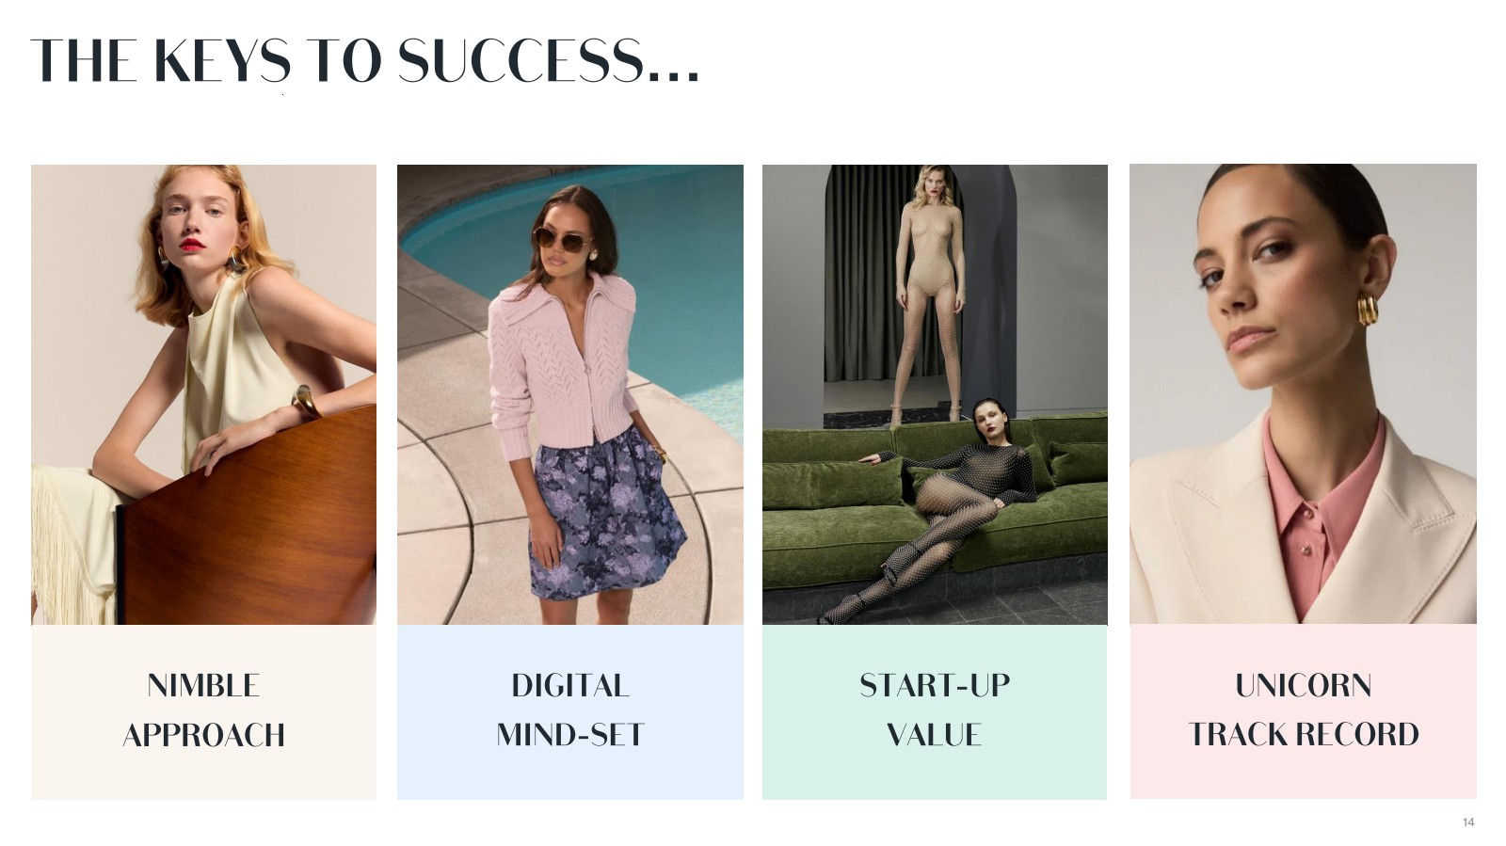Screen dimensions: 1506x846
Task: Click the blonde model photo above Nimble Approach
Action: pos(203,394)
